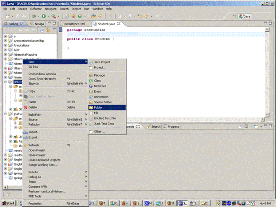Open the New wizard dropdown arrow
Image resolution: width=276 pixels, height=207 pixels.
click(x=12, y=16)
